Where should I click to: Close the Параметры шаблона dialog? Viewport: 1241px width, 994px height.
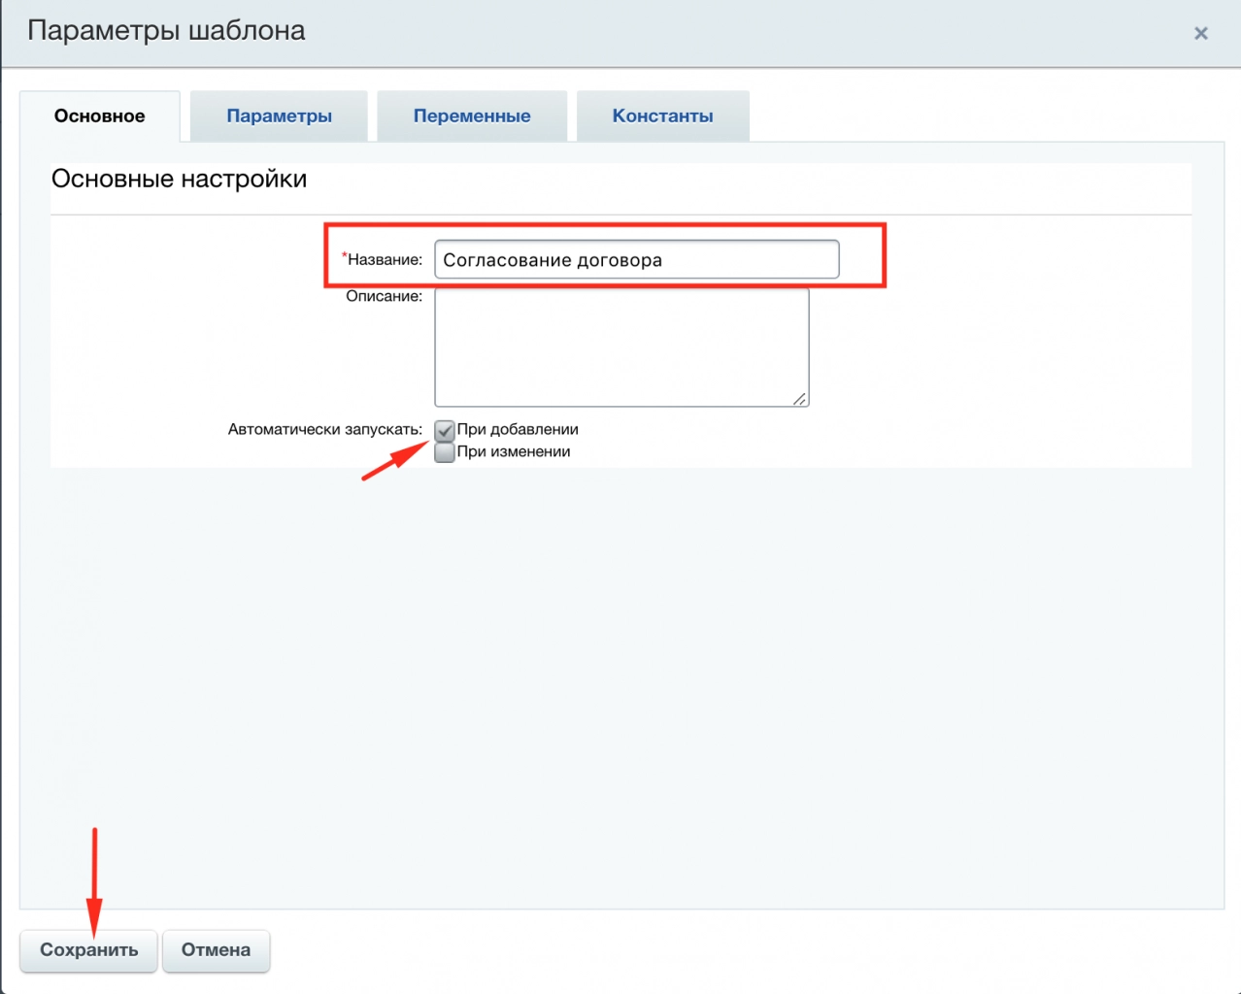(x=1200, y=33)
